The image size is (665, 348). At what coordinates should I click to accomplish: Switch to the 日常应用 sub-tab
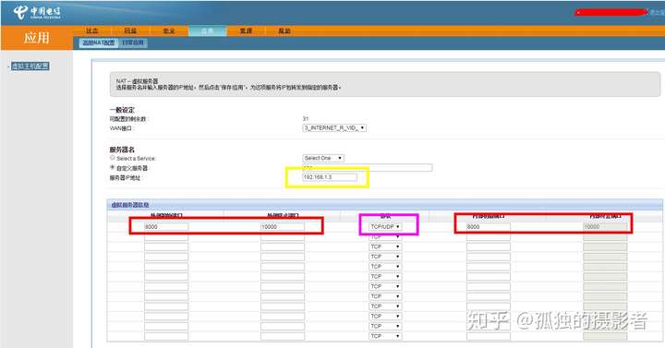pos(133,42)
